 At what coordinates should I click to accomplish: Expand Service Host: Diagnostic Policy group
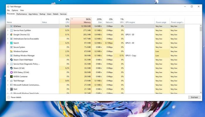[x=8, y=64]
